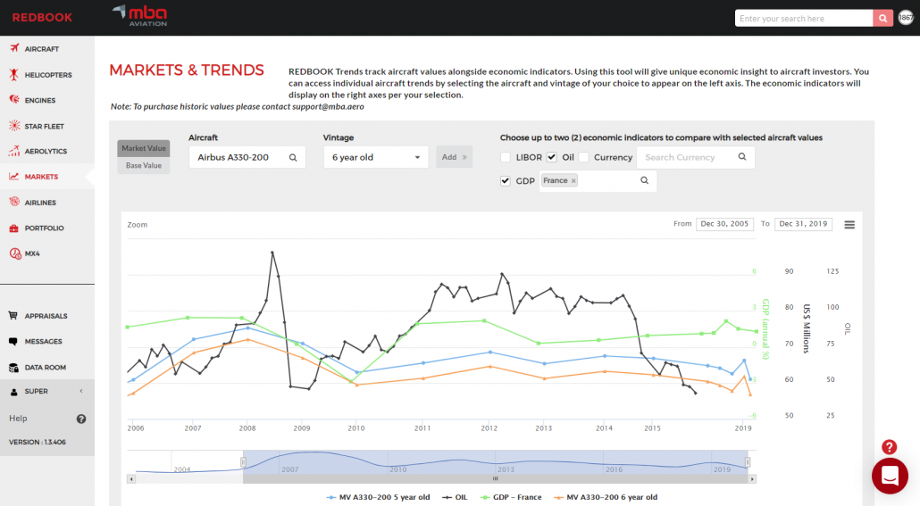Open the MX4 sidebar icon
Viewport: 920px width, 506px height.
tap(14, 253)
